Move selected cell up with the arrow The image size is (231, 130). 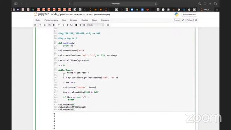tap(59, 25)
